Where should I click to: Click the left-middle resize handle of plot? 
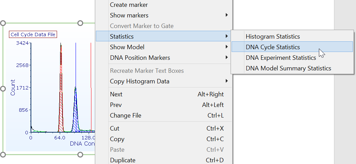3,89
